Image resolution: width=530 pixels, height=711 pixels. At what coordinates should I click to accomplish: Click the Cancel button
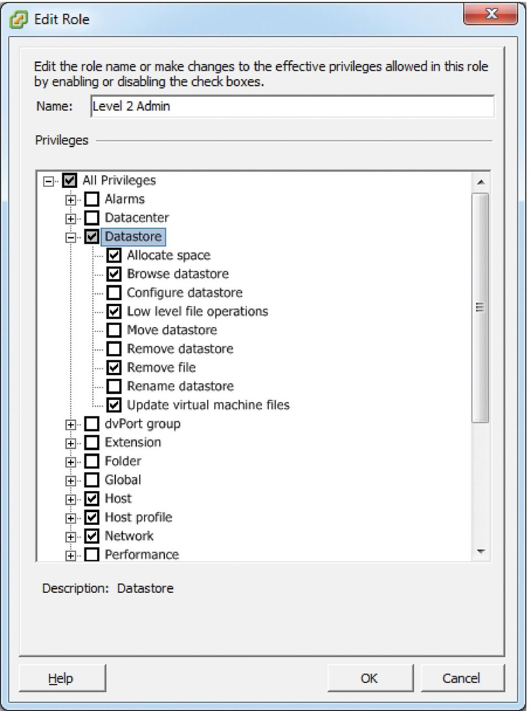pos(462,678)
